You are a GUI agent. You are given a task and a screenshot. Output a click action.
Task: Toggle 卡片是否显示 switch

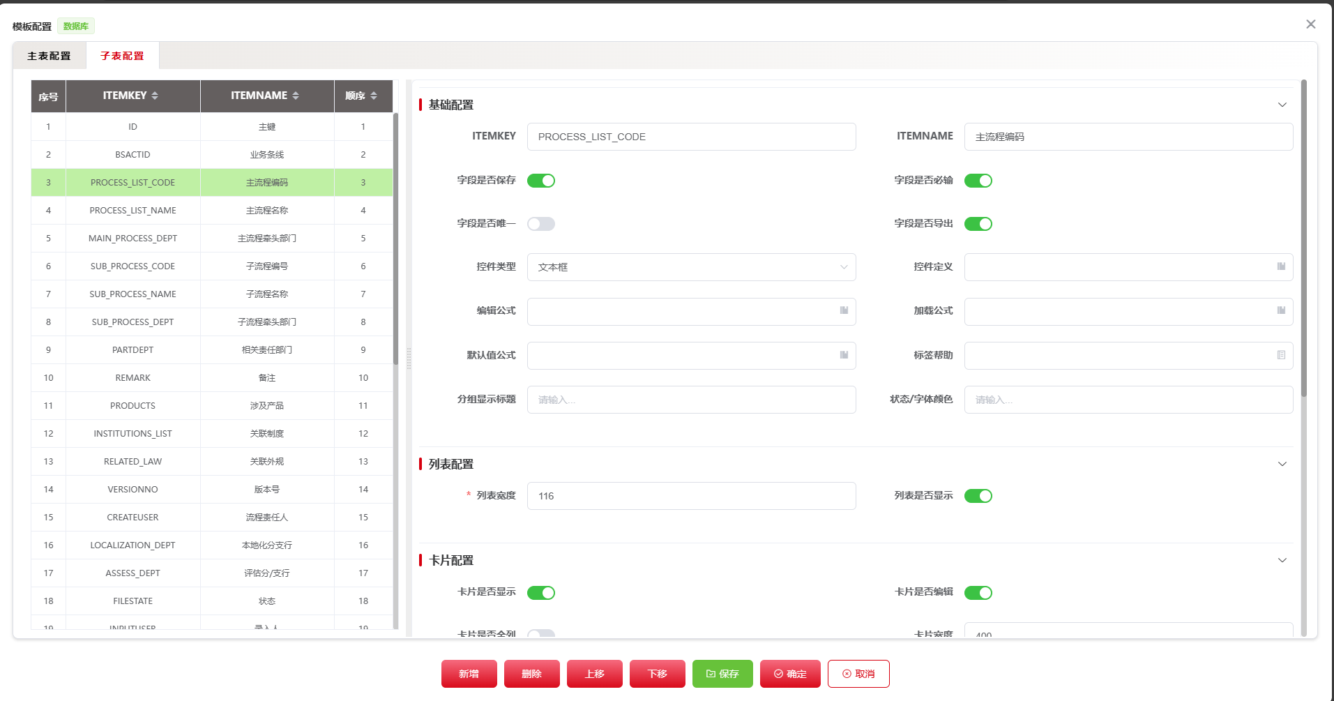tap(541, 593)
